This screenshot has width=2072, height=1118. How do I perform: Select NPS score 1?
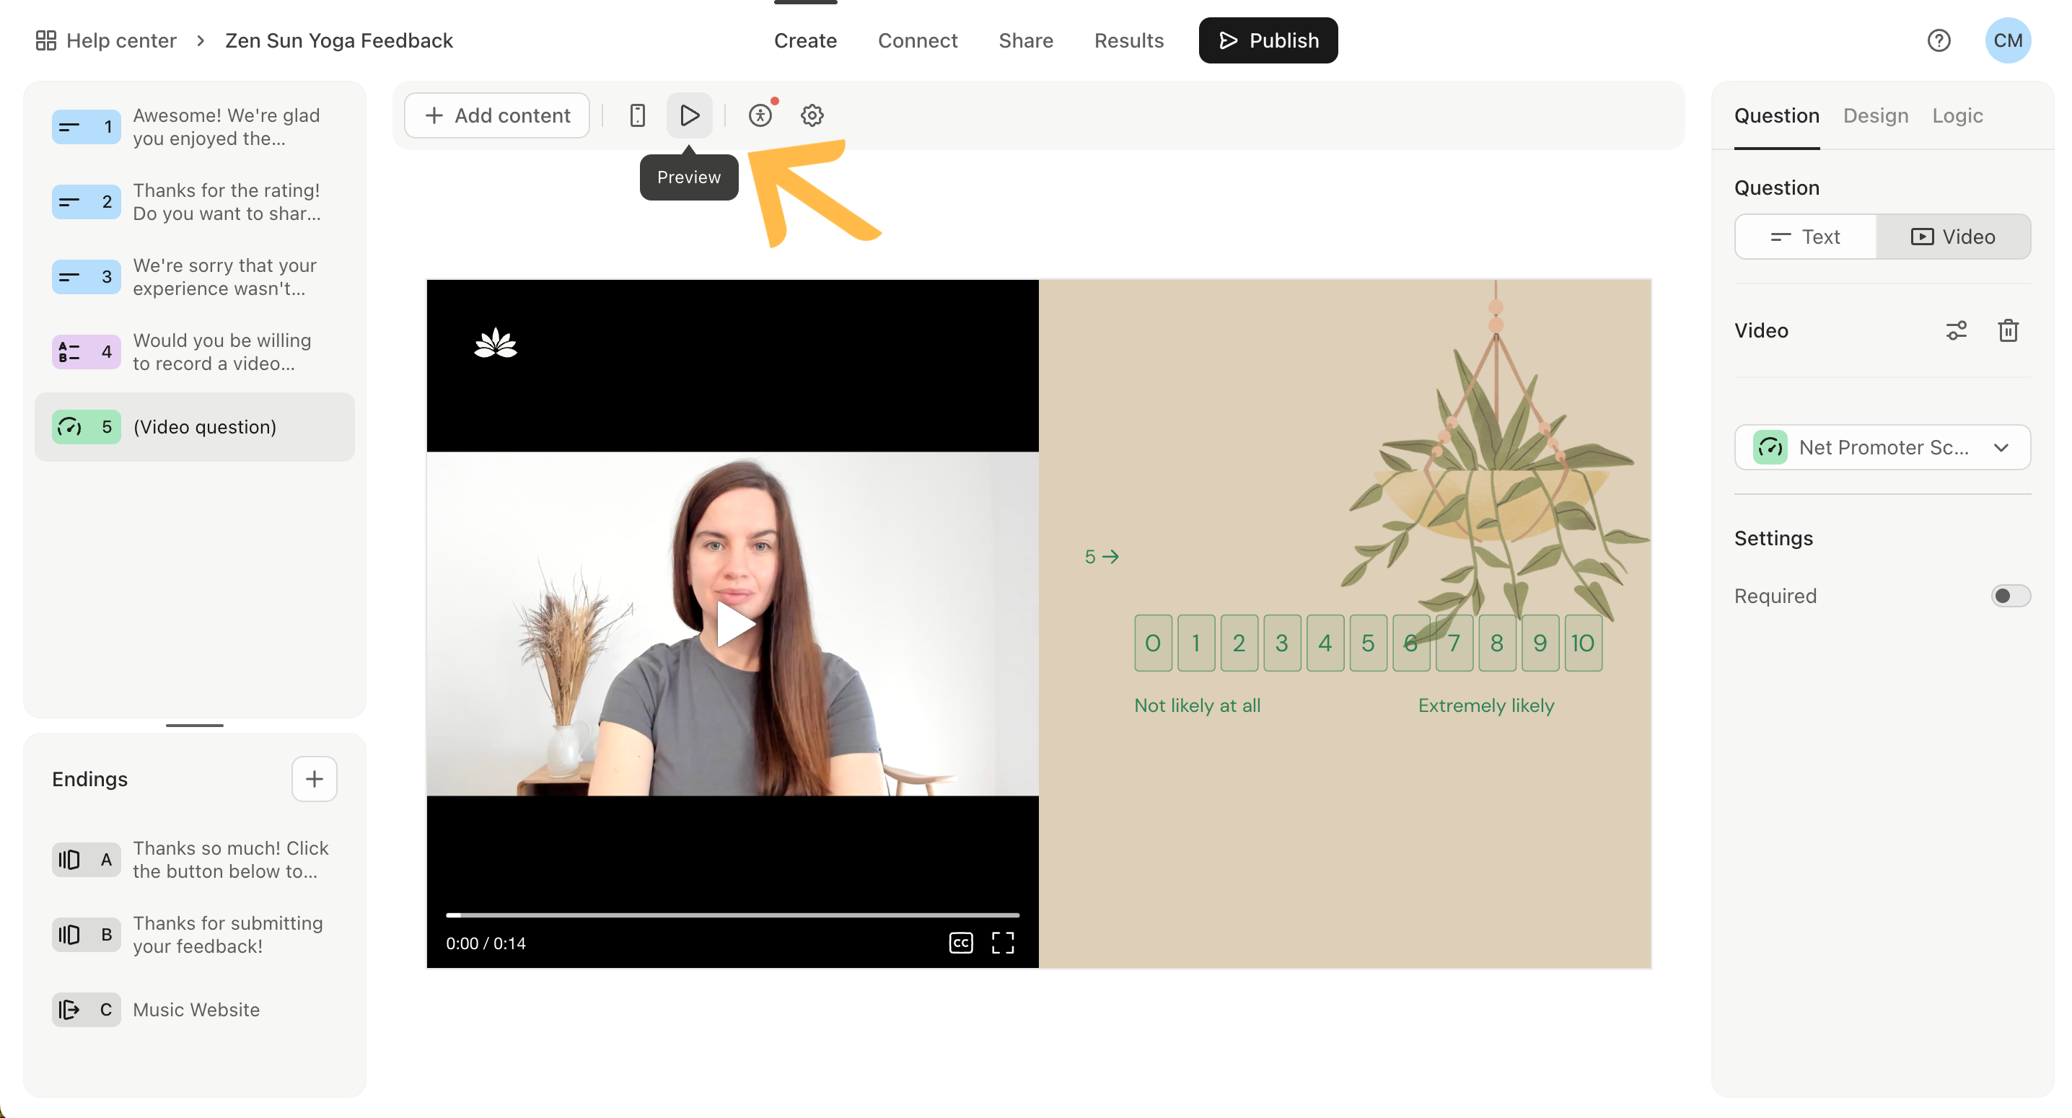tap(1196, 643)
